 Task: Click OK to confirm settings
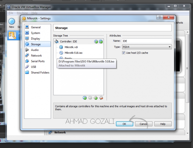point(124,124)
